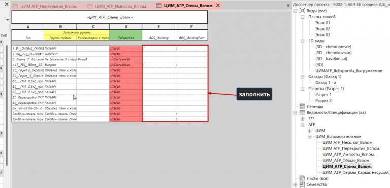
Task: Select type cell 'ALT_F50_155mm_SG'
Action: coord(27,65)
